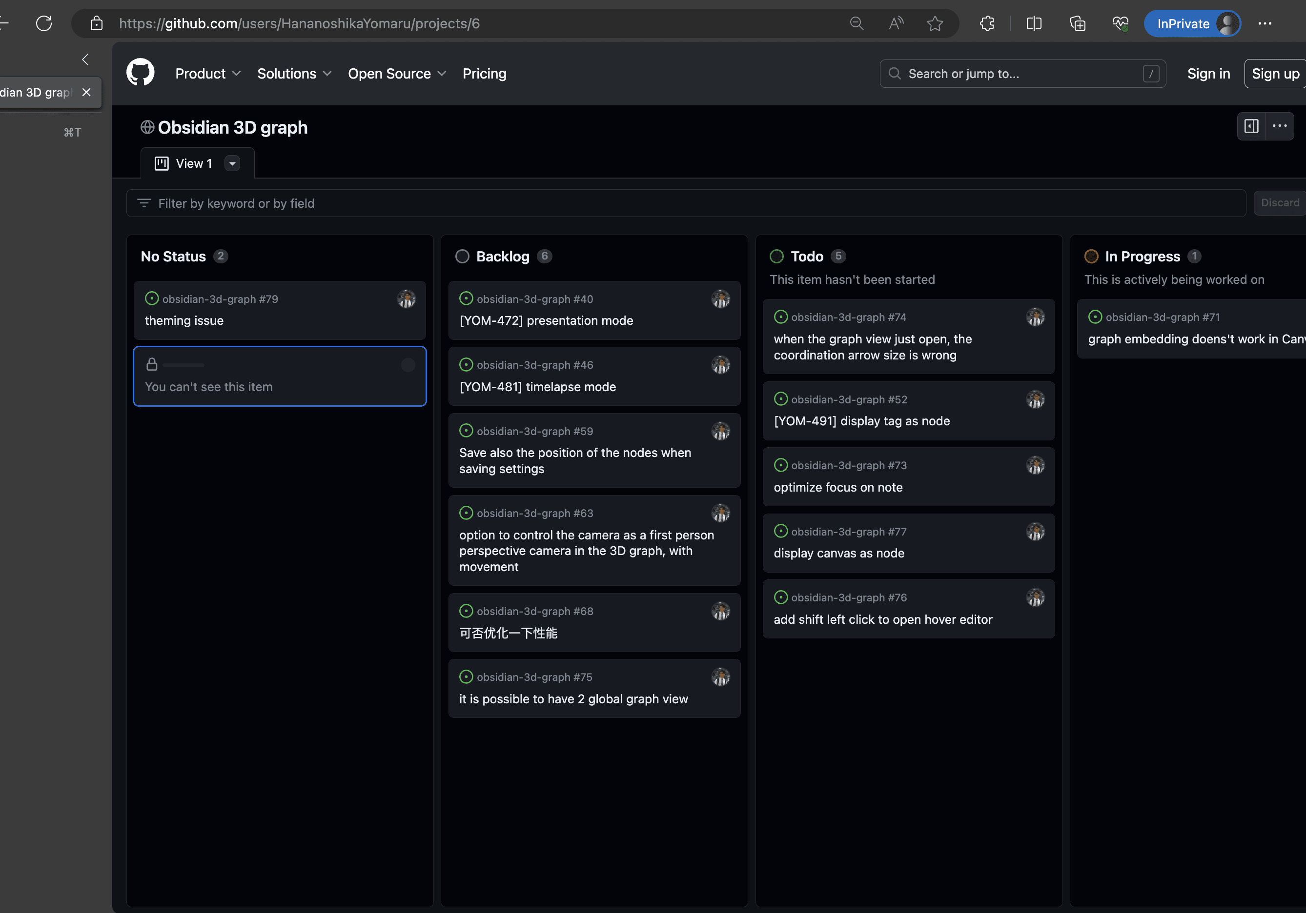This screenshot has width=1306, height=913.
Task: Focus the Search or jump to field
Action: [1023, 73]
